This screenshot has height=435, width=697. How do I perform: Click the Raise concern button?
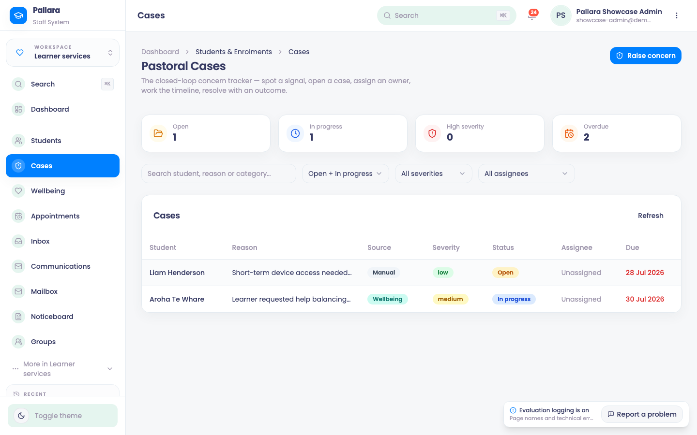click(x=645, y=56)
